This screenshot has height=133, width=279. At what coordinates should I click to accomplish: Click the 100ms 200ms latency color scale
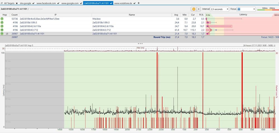tap(268, 9)
